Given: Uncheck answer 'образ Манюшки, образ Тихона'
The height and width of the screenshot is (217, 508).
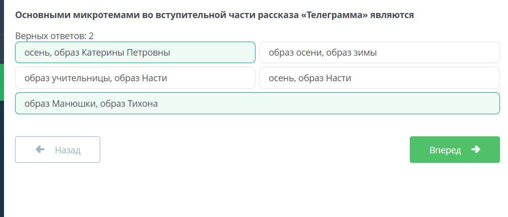Looking at the screenshot, I should click(x=257, y=104).
